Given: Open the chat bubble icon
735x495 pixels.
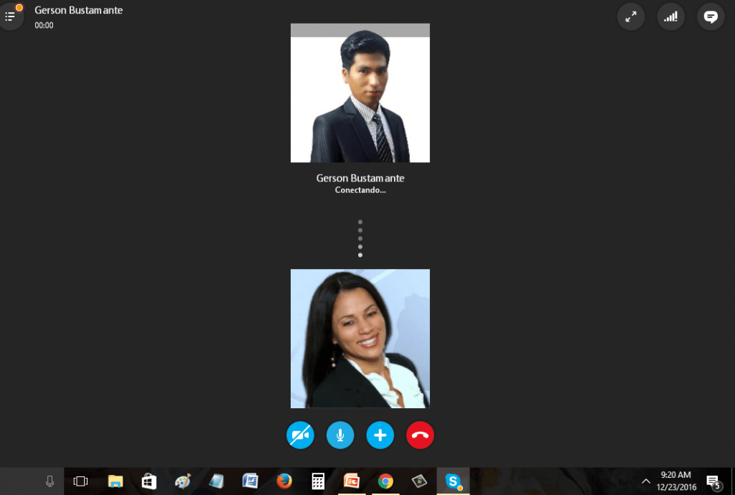Looking at the screenshot, I should click(711, 17).
